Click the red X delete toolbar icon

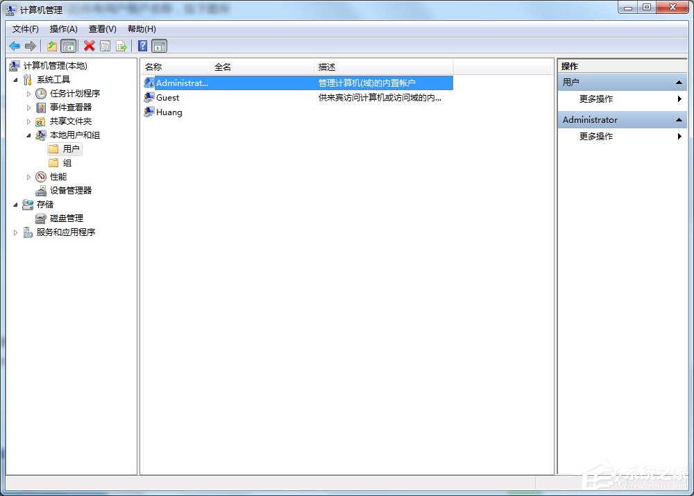pyautogui.click(x=89, y=46)
